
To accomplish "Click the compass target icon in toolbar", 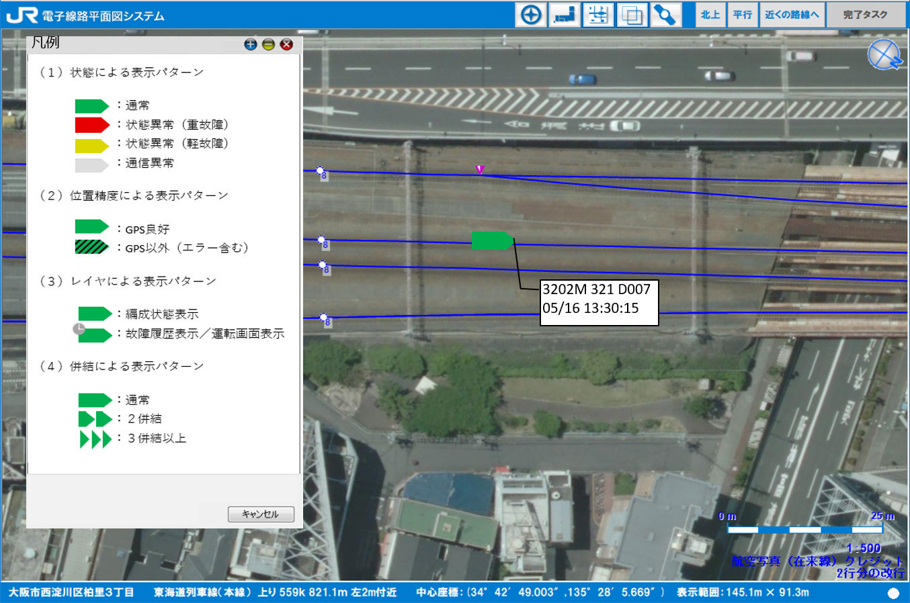I will 531,15.
